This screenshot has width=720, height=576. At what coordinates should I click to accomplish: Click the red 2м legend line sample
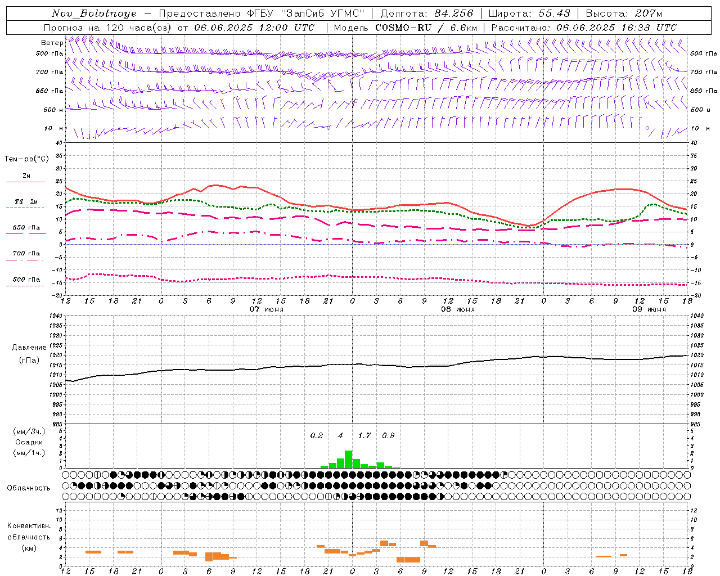point(26,182)
